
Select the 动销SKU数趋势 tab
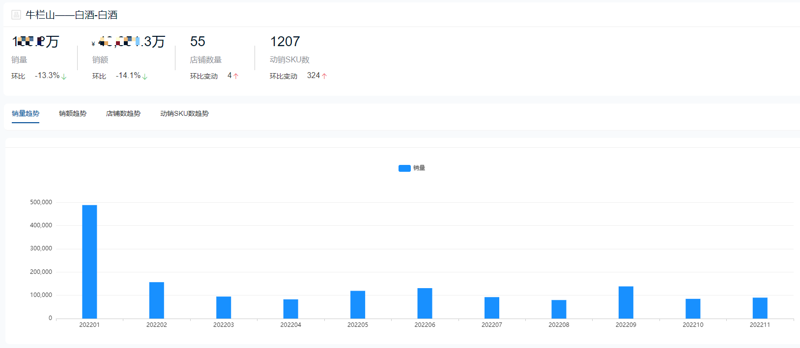(184, 113)
